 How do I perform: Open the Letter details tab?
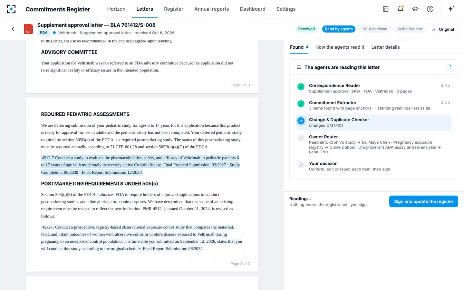(x=385, y=47)
